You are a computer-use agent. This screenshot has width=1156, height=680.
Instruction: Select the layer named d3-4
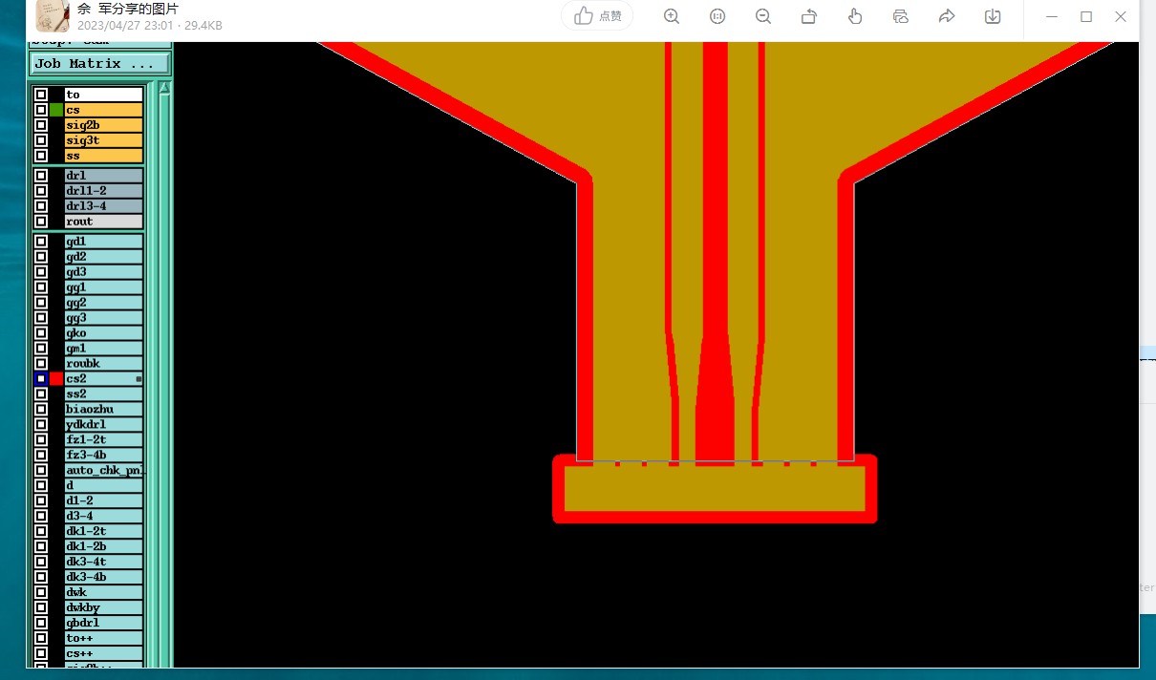coord(104,516)
